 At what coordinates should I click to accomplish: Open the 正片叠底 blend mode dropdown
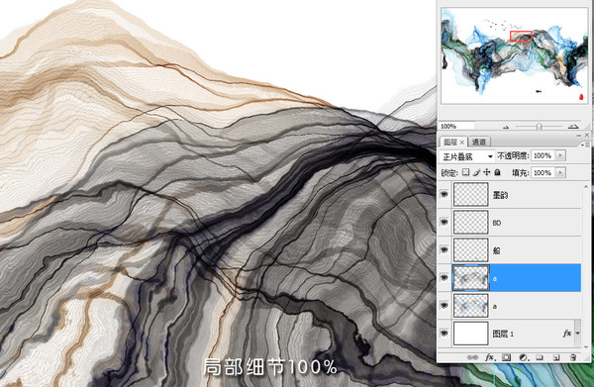point(467,156)
